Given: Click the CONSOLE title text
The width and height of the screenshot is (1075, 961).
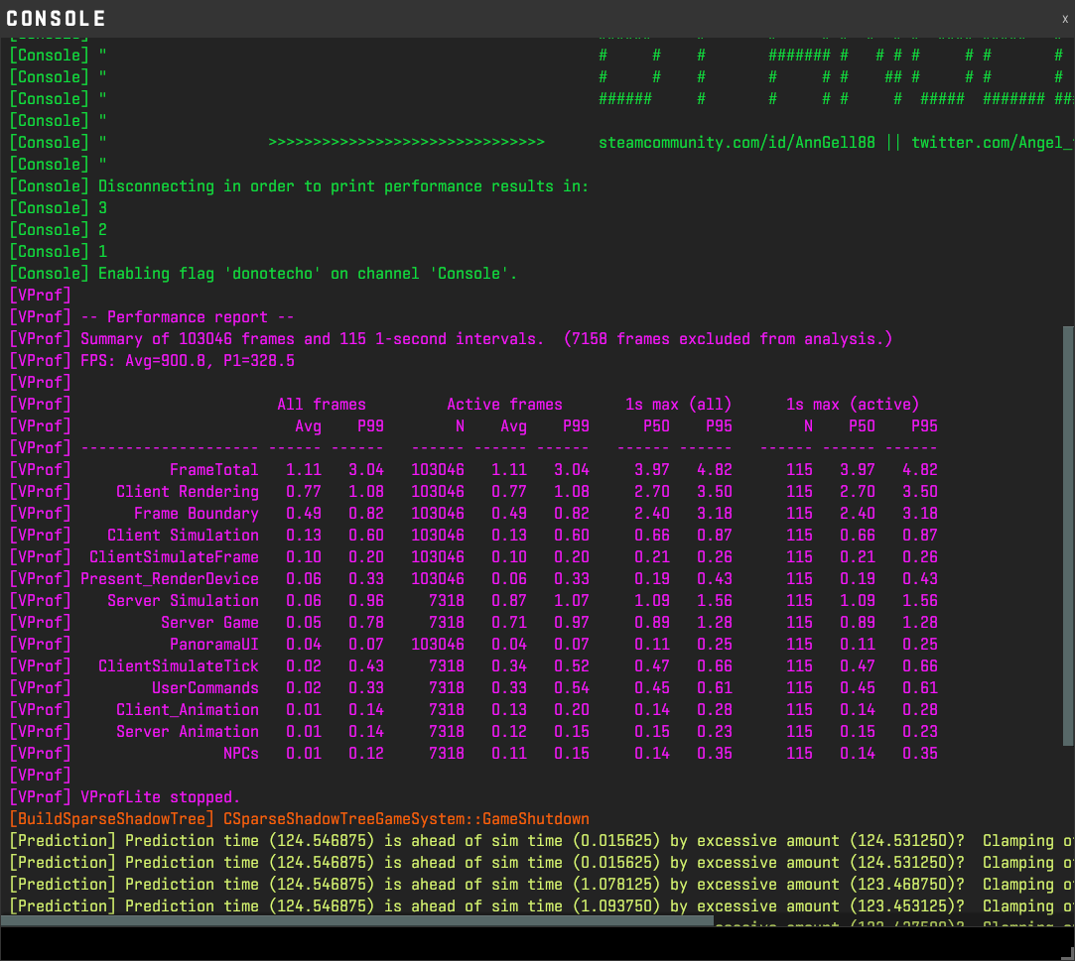Looking at the screenshot, I should pos(57,19).
